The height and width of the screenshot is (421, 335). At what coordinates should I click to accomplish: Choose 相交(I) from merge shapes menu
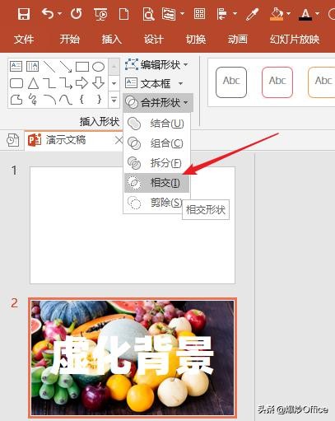pyautogui.click(x=156, y=183)
